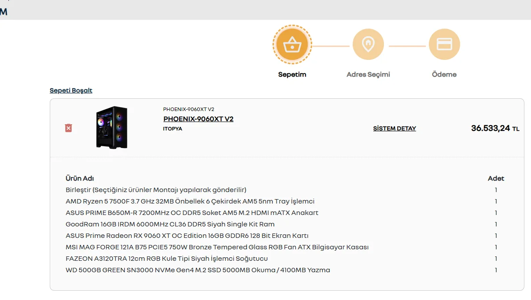Open the PHOENIX-9060XT V2 PC case thumbnail
Image resolution: width=531 pixels, height=300 pixels.
point(112,127)
